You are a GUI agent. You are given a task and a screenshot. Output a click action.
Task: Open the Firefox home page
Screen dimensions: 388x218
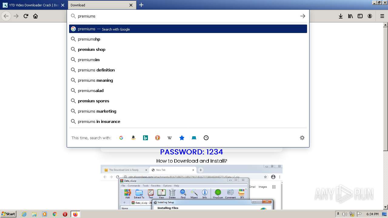tap(35, 16)
